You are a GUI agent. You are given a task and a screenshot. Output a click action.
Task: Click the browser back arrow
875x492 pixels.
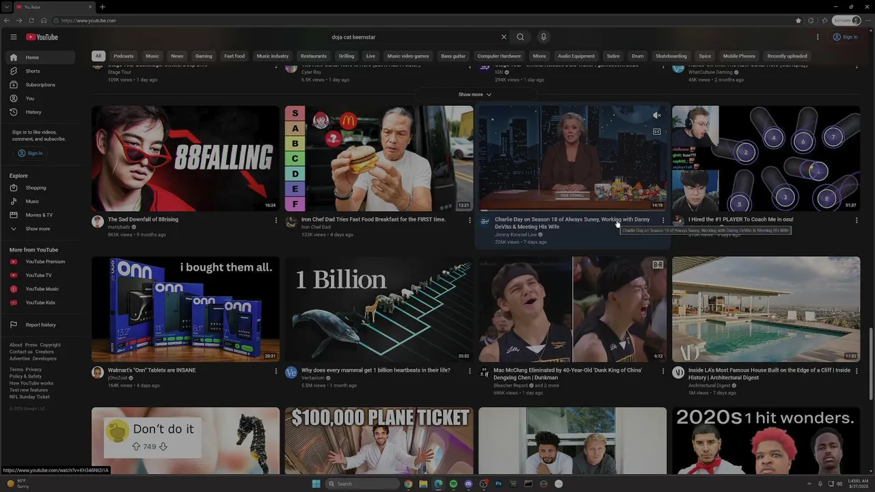point(7,20)
